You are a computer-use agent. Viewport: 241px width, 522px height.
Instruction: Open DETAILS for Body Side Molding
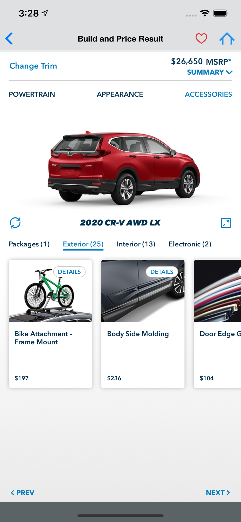[x=162, y=272]
